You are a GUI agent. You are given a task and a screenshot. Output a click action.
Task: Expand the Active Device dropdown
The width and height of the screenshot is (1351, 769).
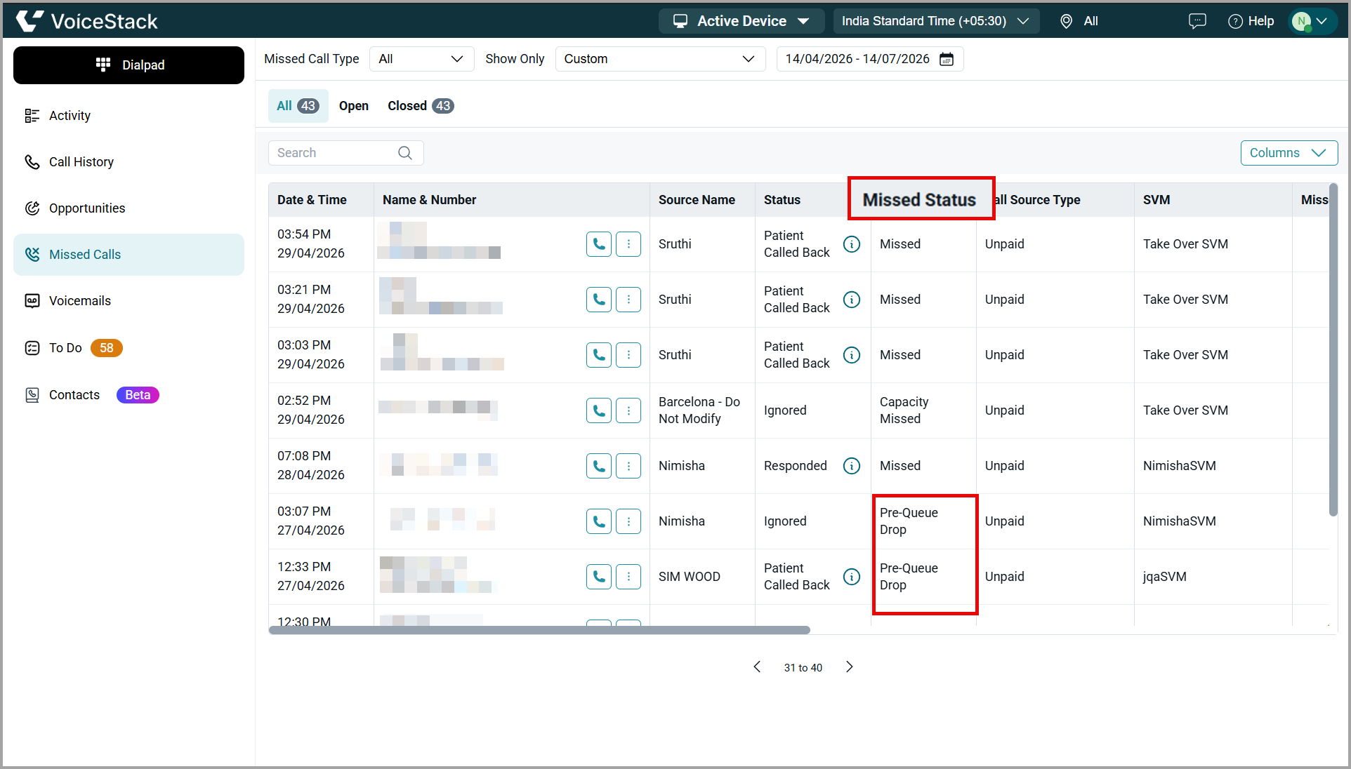(741, 21)
